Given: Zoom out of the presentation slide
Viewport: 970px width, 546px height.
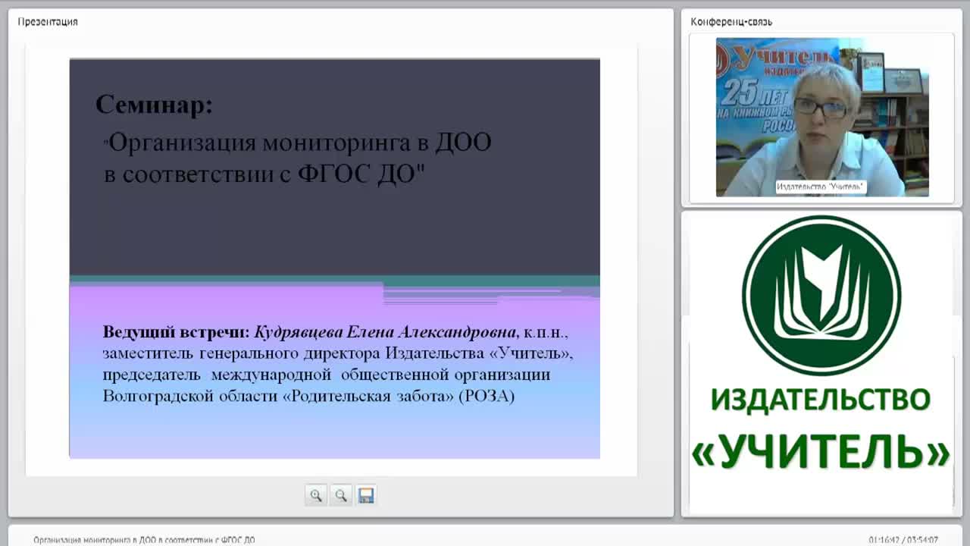Looking at the screenshot, I should [341, 495].
